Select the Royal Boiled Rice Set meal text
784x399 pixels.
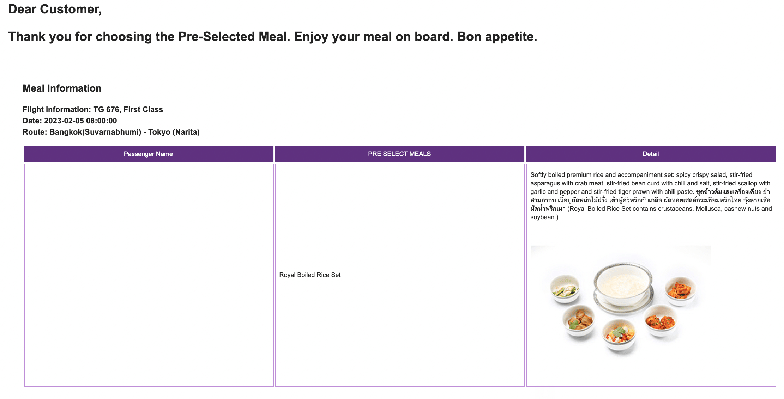pos(310,275)
